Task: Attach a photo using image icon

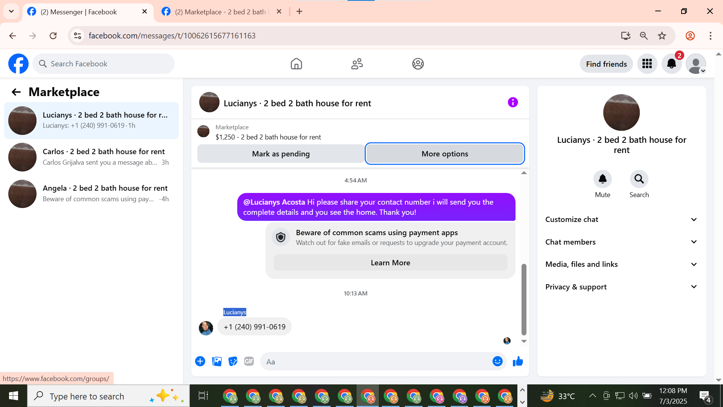Action: click(217, 361)
